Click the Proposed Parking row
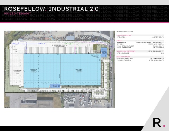Image resolution: width=169 pixels, height=131 pixels. (140, 58)
